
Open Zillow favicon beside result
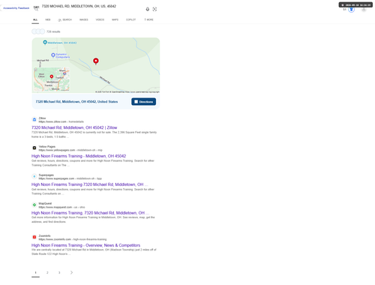click(34, 119)
